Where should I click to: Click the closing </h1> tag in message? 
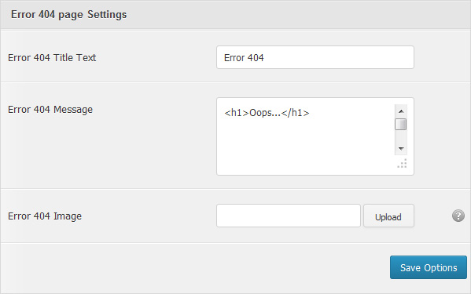pyautogui.click(x=296, y=113)
